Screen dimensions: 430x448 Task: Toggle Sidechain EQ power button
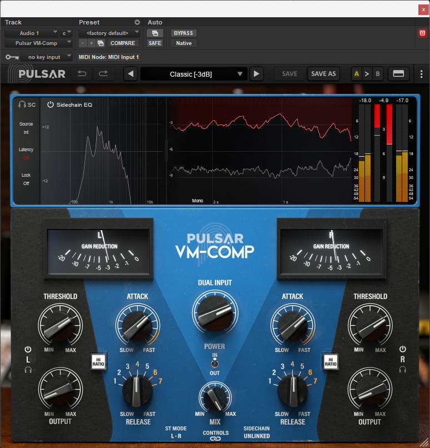click(50, 104)
